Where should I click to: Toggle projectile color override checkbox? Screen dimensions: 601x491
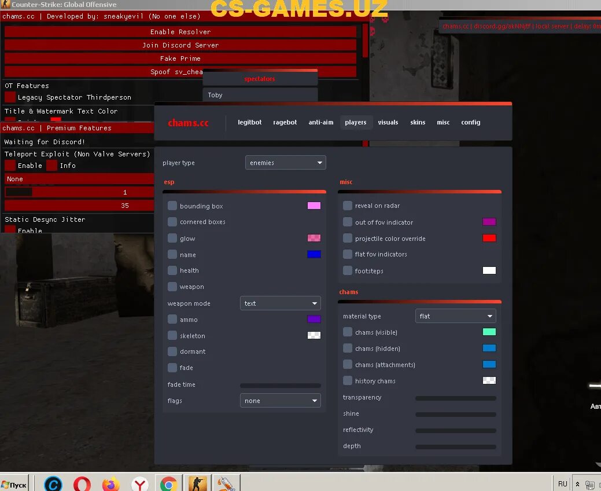(x=348, y=238)
